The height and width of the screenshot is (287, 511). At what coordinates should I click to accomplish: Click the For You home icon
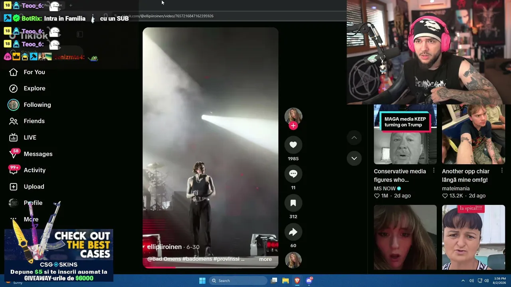tap(13, 72)
